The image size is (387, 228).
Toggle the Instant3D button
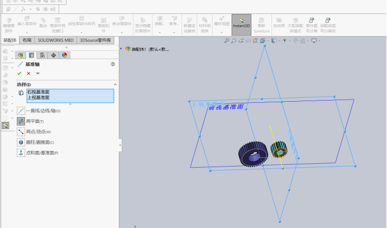tap(241, 25)
